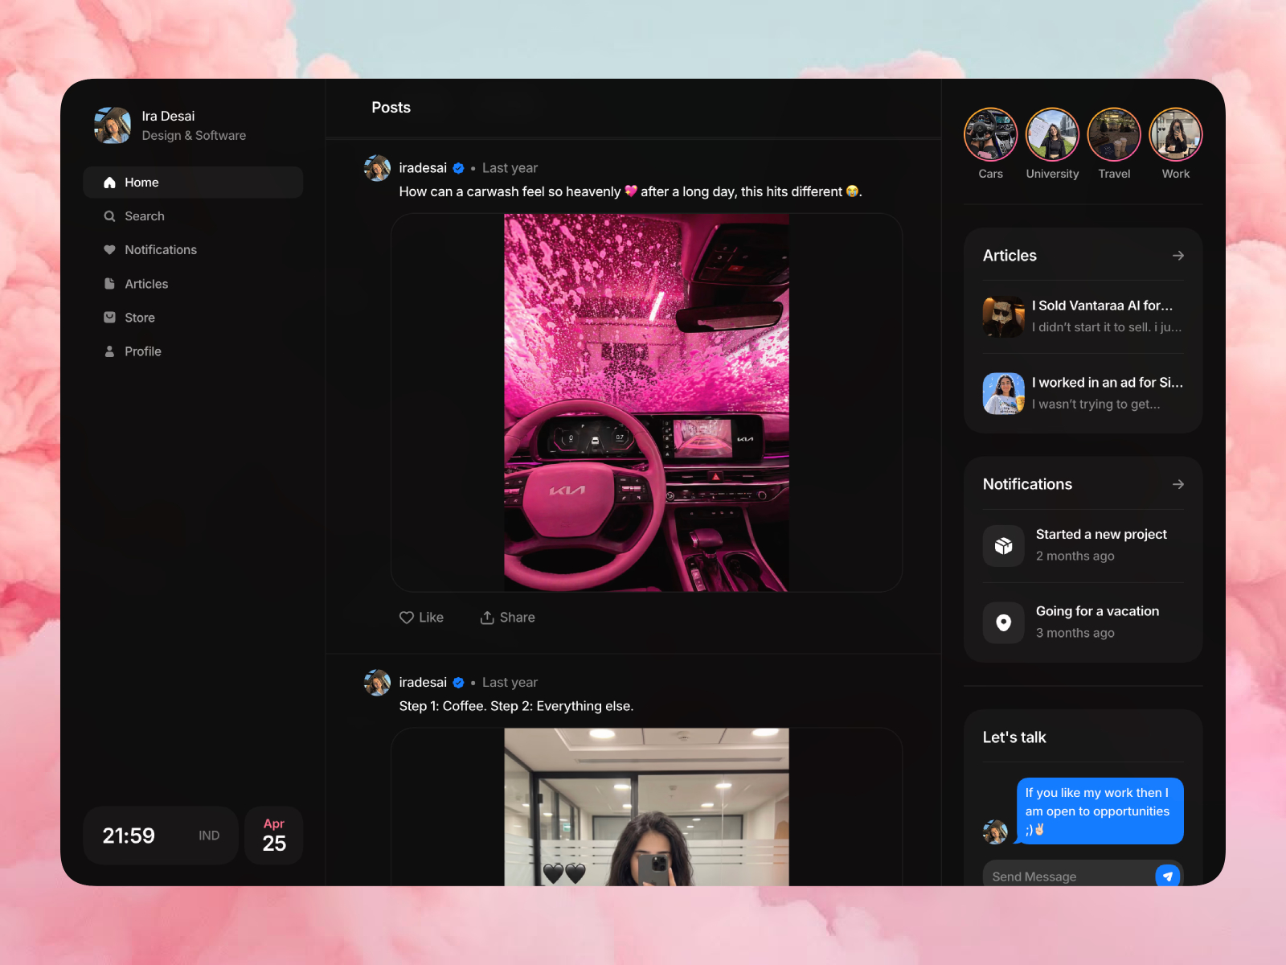Viewport: 1286px width, 965px height.
Task: Click the Store bag icon
Action: (x=109, y=318)
